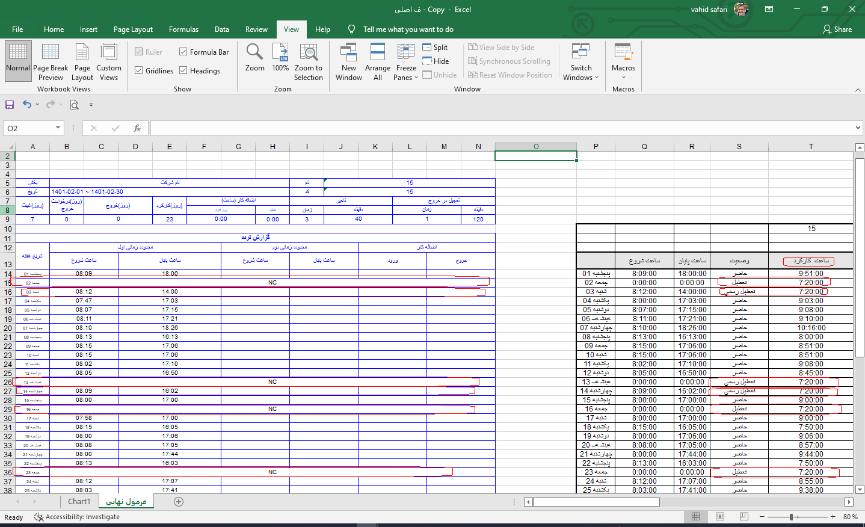
Task: Save the workbook from quick access
Action: tap(10, 105)
